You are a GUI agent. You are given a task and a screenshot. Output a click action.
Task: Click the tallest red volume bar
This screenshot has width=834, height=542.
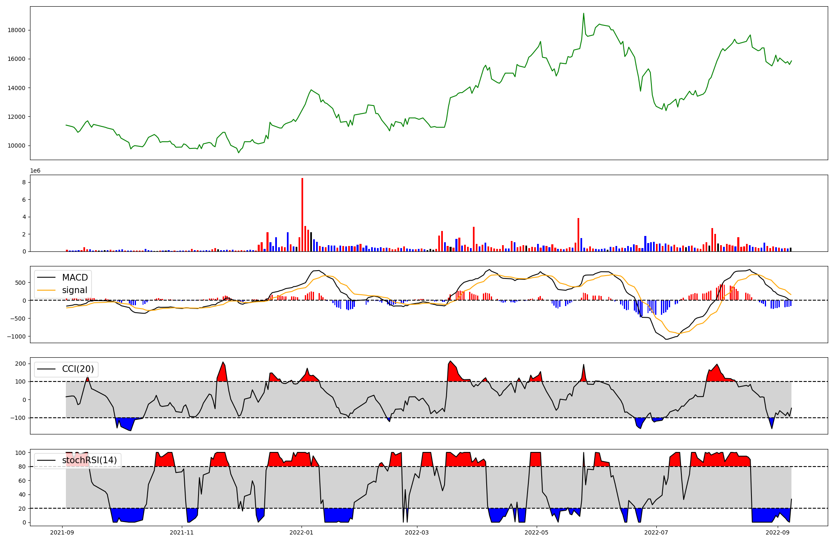pyautogui.click(x=302, y=215)
